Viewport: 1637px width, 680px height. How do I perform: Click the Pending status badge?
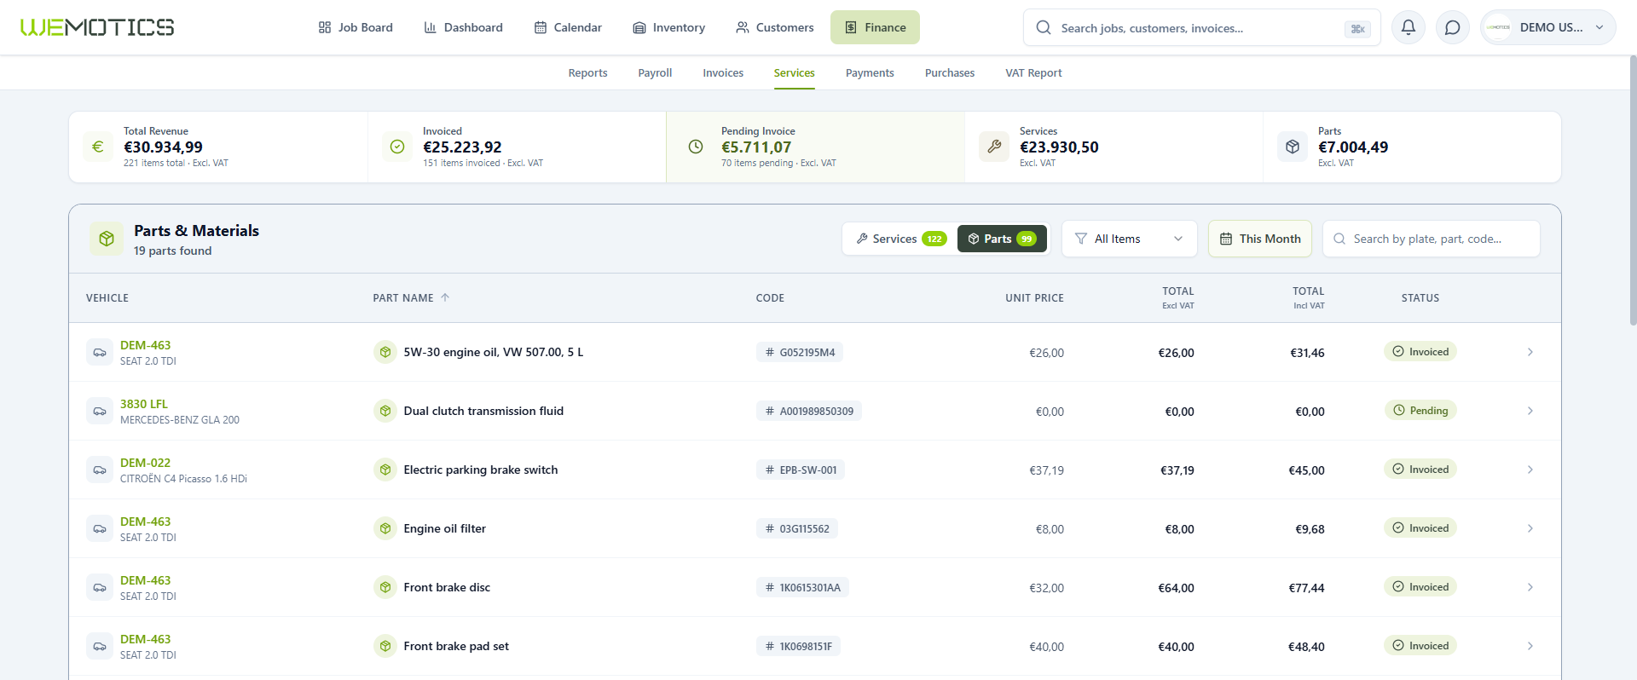(x=1420, y=411)
